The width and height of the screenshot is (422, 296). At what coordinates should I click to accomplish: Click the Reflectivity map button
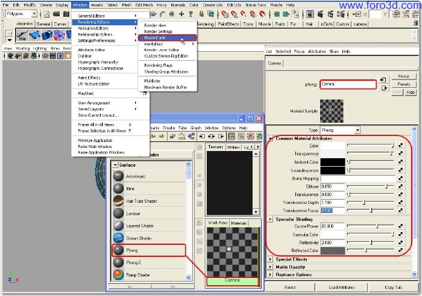pyautogui.click(x=400, y=242)
